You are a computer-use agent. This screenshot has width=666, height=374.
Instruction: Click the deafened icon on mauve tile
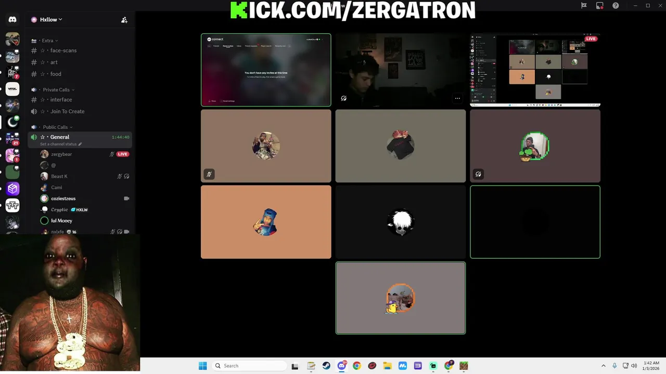tap(478, 174)
